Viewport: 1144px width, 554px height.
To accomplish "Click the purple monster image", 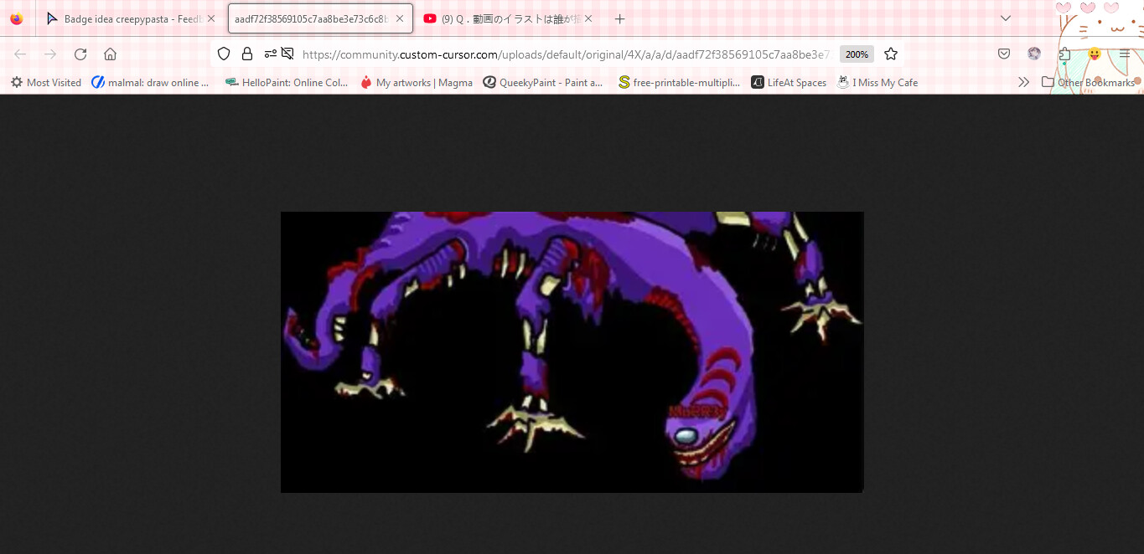I will (572, 351).
